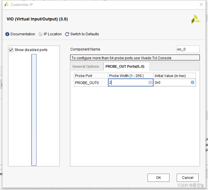Click the Cancel button
This screenshot has height=190, width=208.
pyautogui.click(x=188, y=178)
